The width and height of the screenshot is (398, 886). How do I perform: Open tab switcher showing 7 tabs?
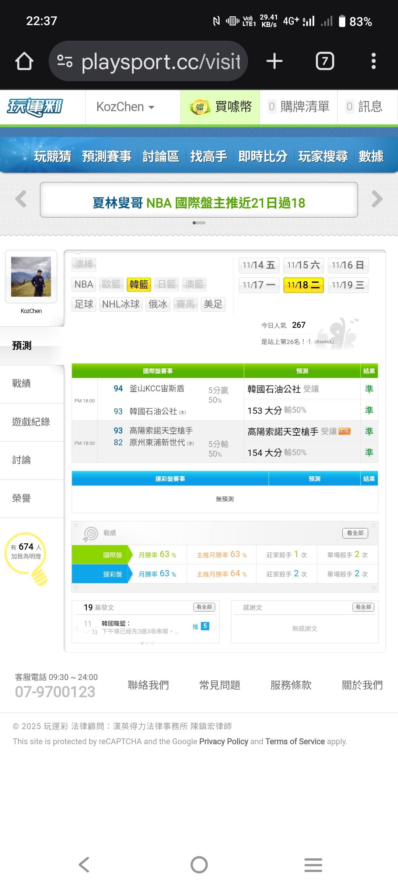coord(325,61)
